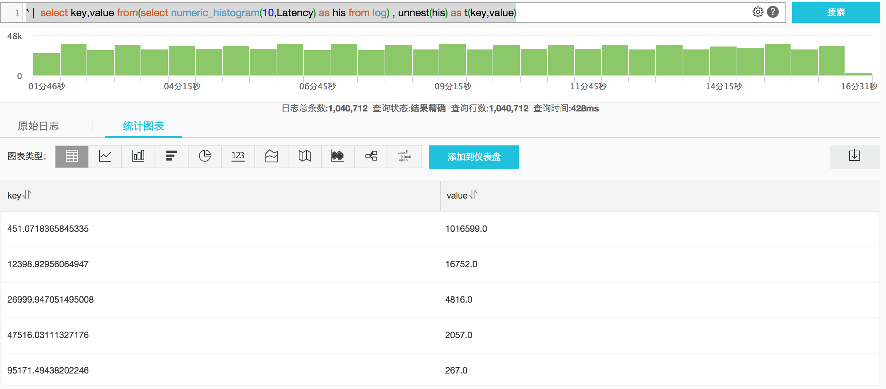This screenshot has width=886, height=389.
Task: Select the map chart type icon
Action: 305,156
